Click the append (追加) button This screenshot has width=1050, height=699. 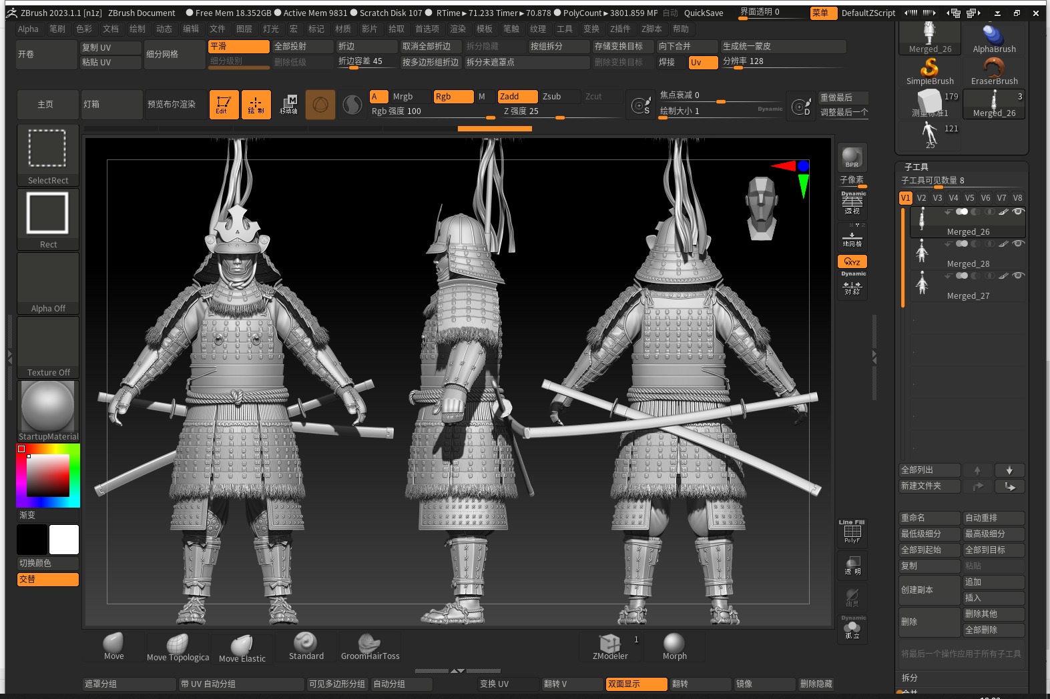tap(994, 582)
